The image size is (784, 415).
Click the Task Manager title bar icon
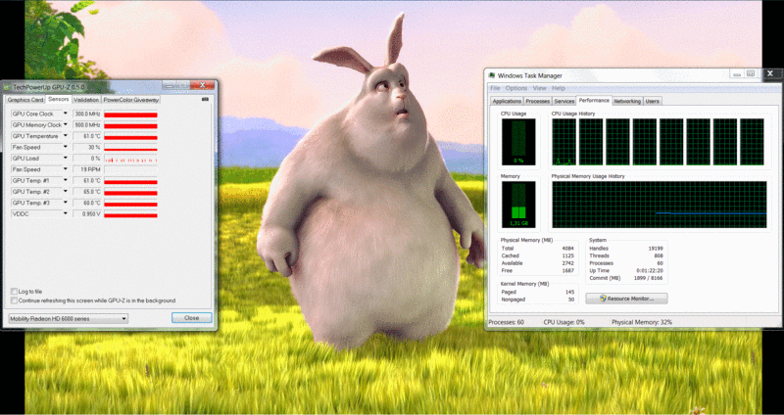(x=492, y=75)
